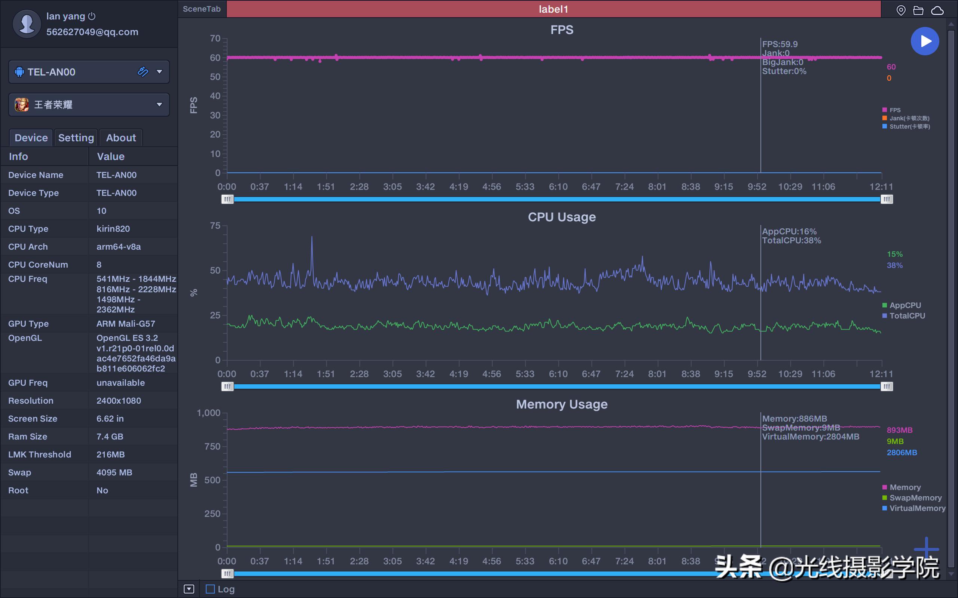Click the user avatar icon

pyautogui.click(x=27, y=24)
